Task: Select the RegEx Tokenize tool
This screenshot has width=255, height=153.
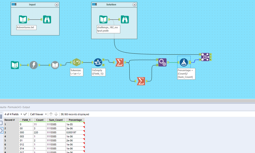Action: tap(76, 62)
